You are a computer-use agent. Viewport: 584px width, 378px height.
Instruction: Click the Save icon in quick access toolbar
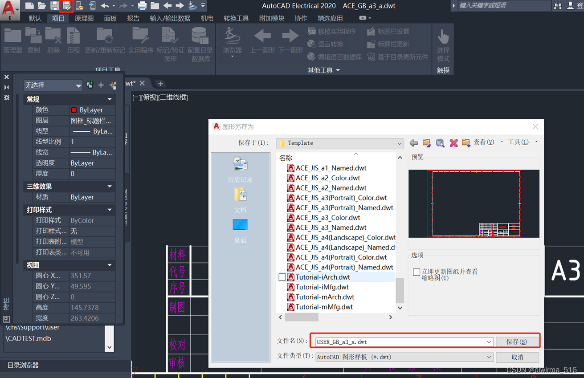pos(54,6)
